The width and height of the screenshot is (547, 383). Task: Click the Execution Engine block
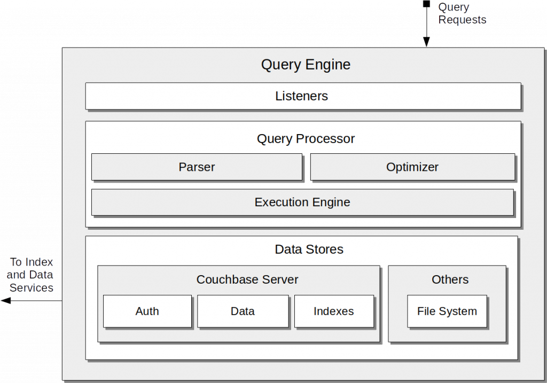coord(302,202)
